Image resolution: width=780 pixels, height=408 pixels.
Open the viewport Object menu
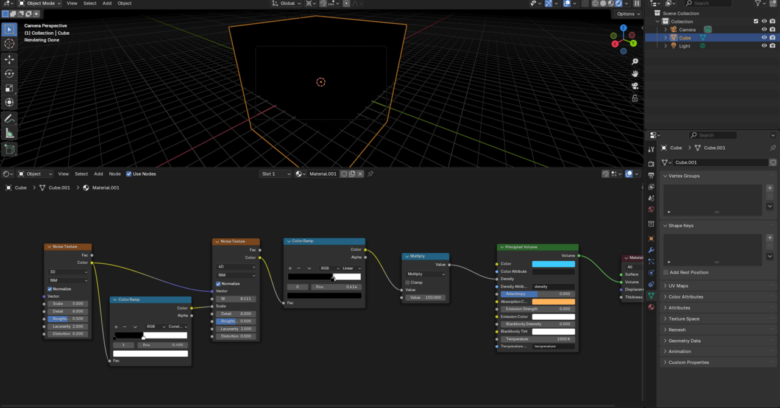124,3
